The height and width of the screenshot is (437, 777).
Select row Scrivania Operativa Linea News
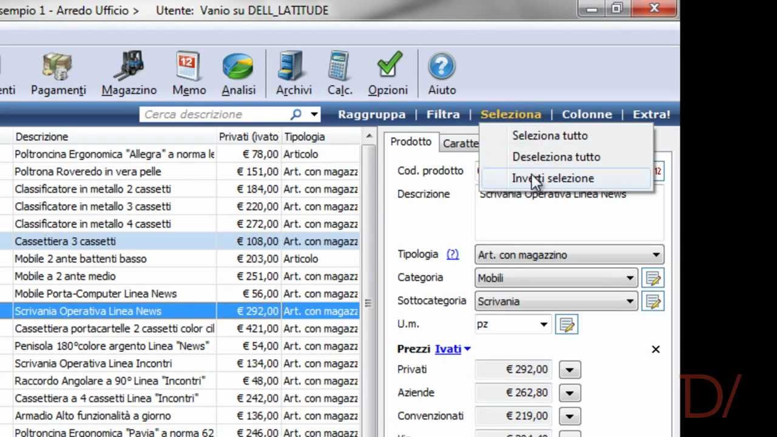pos(180,311)
